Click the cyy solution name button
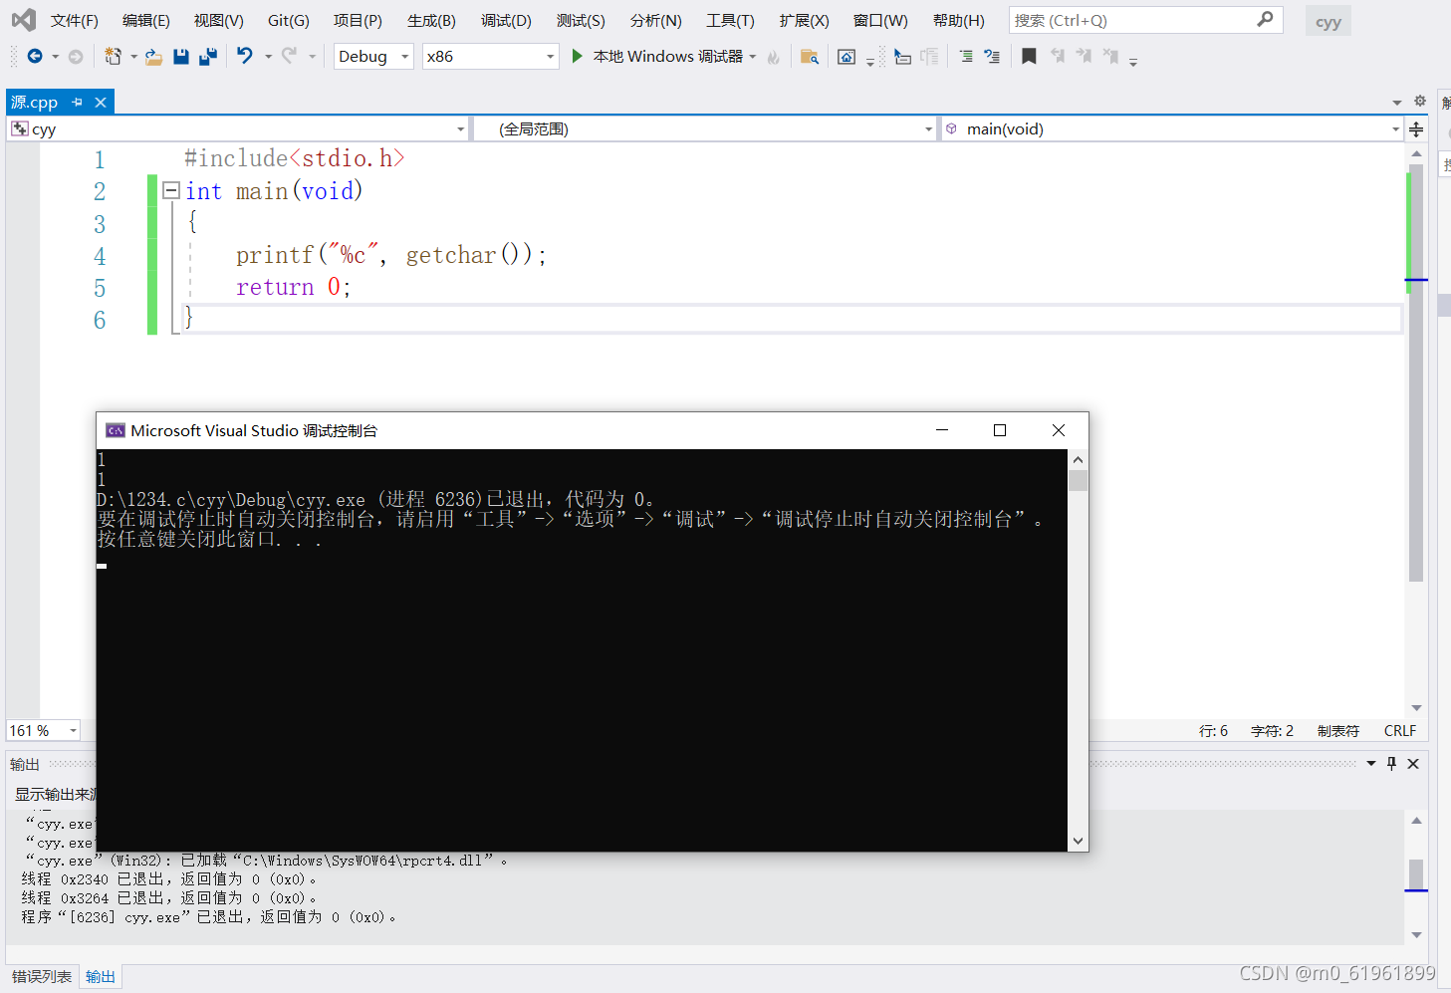This screenshot has height=993, width=1451. 1329,22
